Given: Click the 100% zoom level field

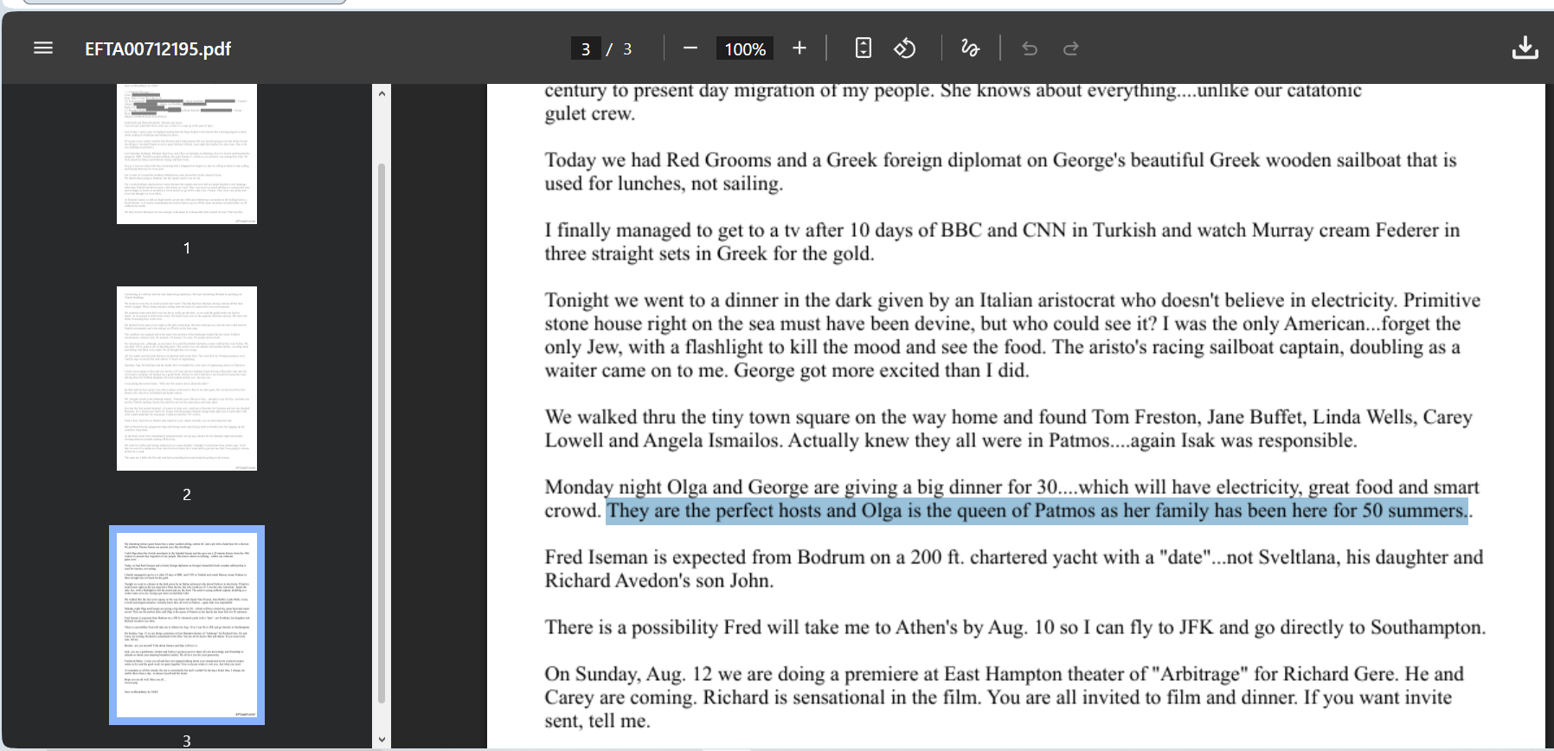Looking at the screenshot, I should [745, 49].
